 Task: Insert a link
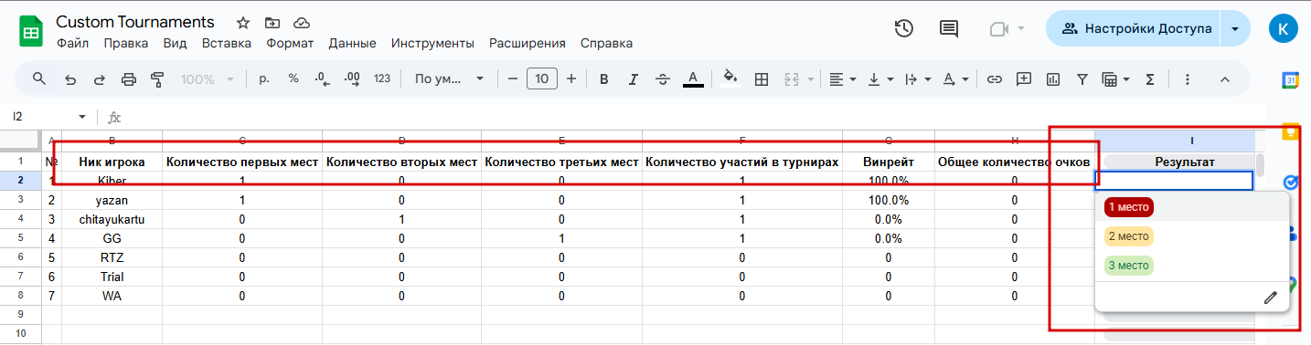(x=995, y=79)
